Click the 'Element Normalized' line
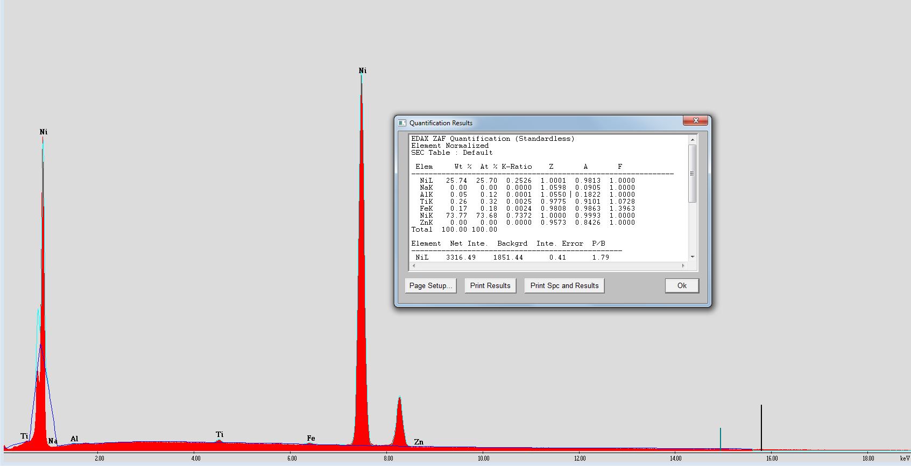Screen dimensions: 911x466 pyautogui.click(x=450, y=146)
